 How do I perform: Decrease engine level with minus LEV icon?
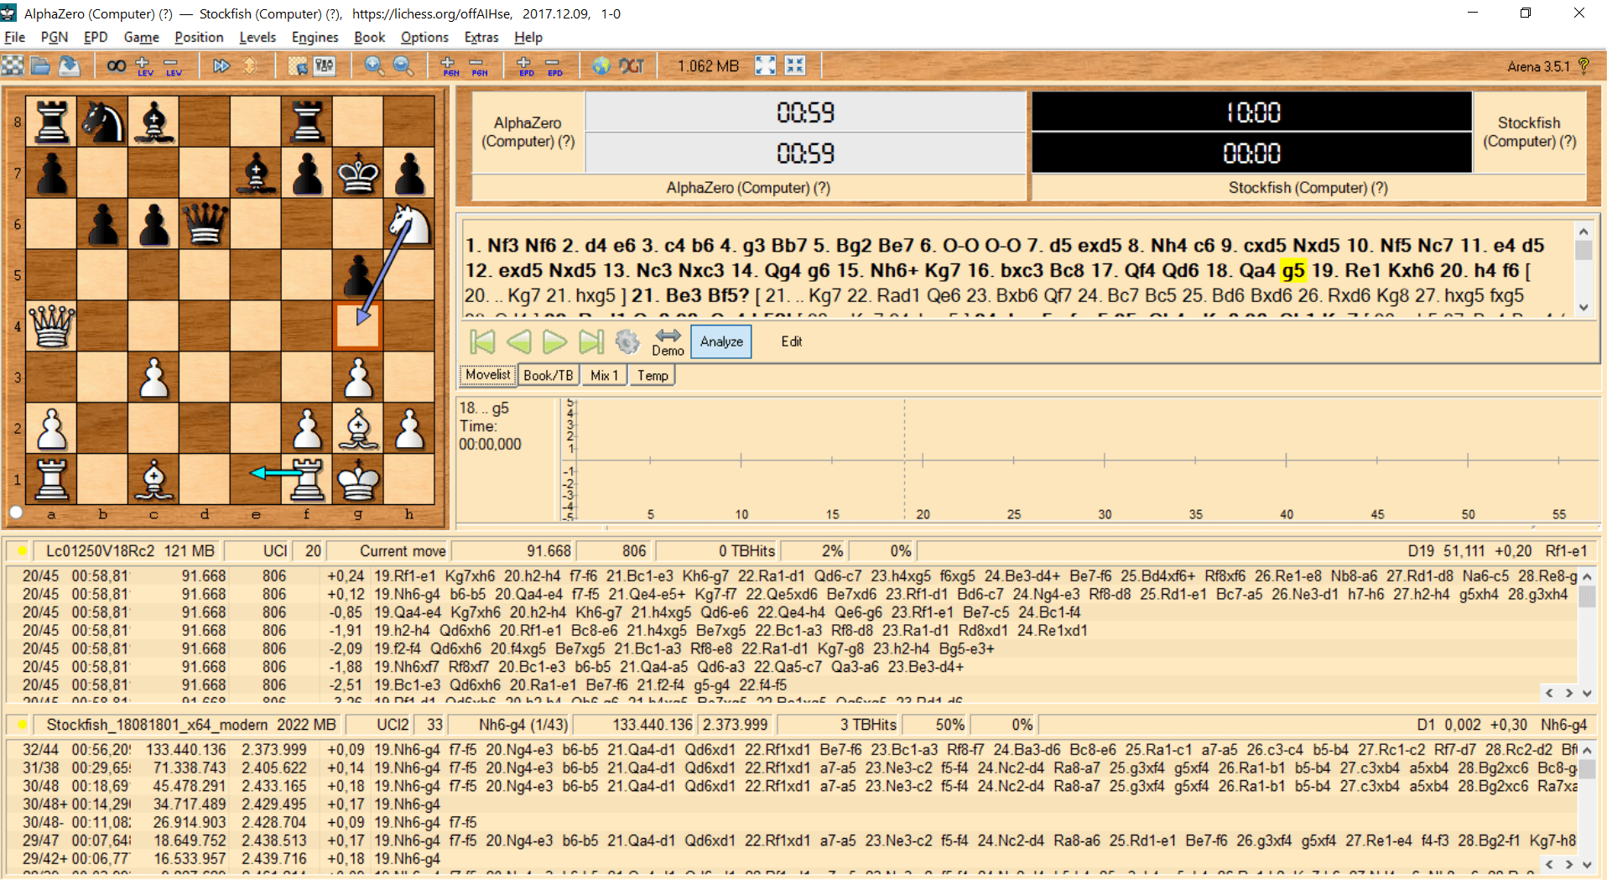[x=173, y=65]
